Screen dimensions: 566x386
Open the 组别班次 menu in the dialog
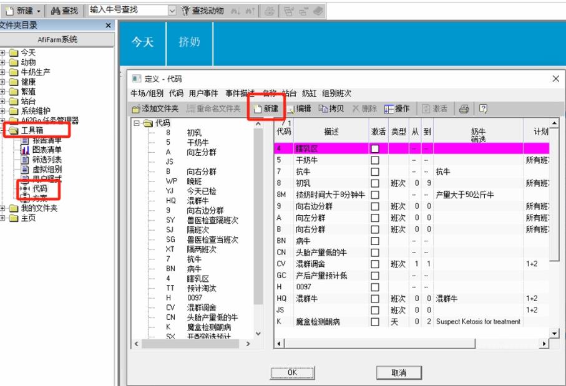pyautogui.click(x=336, y=94)
